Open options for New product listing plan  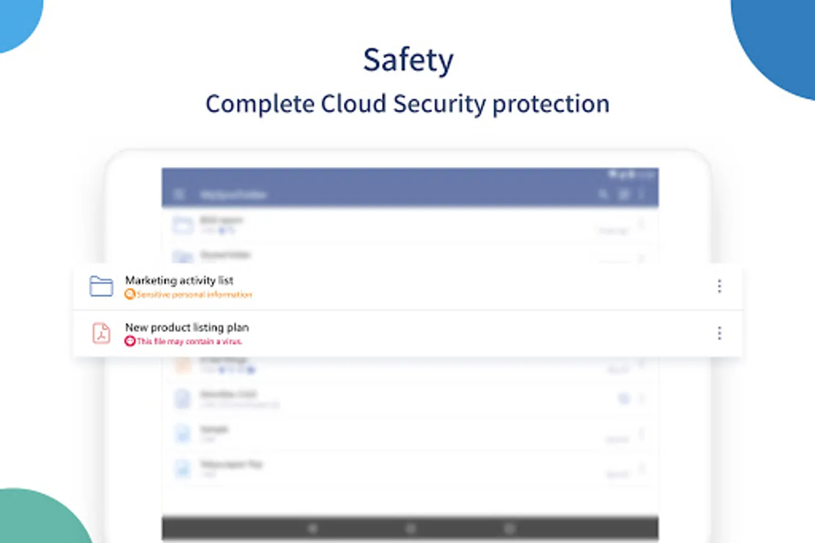click(719, 333)
